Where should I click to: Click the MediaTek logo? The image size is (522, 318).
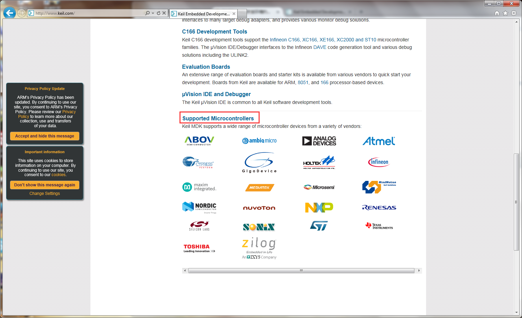(x=260, y=187)
